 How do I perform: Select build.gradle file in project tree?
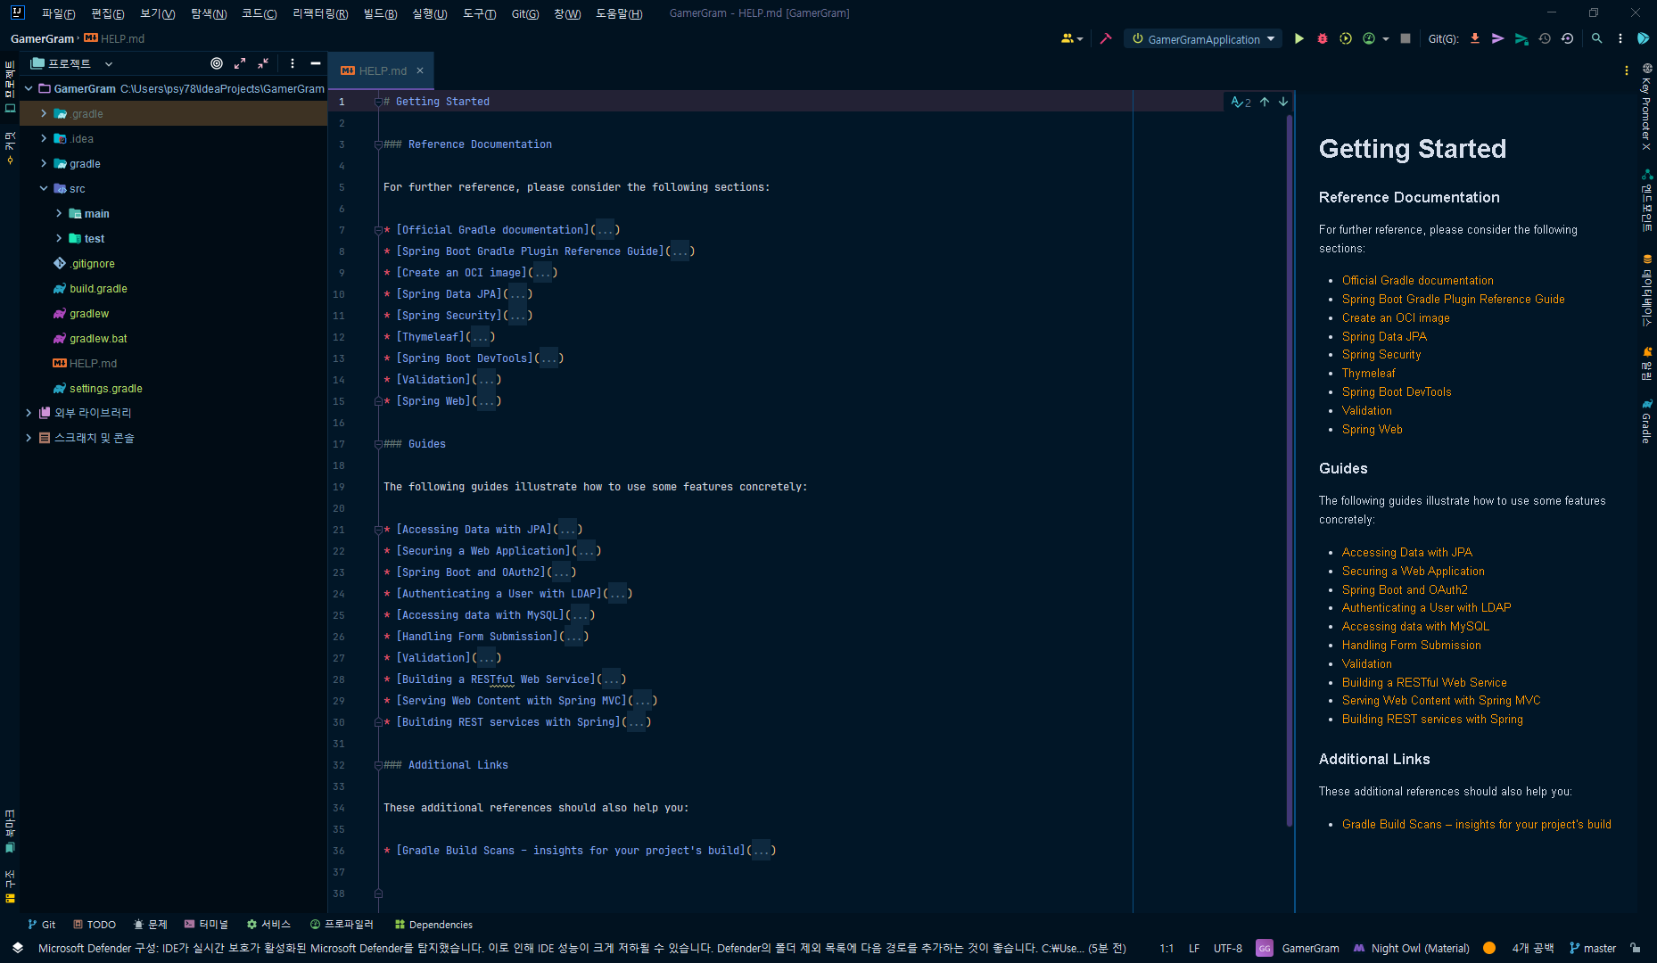(x=98, y=288)
